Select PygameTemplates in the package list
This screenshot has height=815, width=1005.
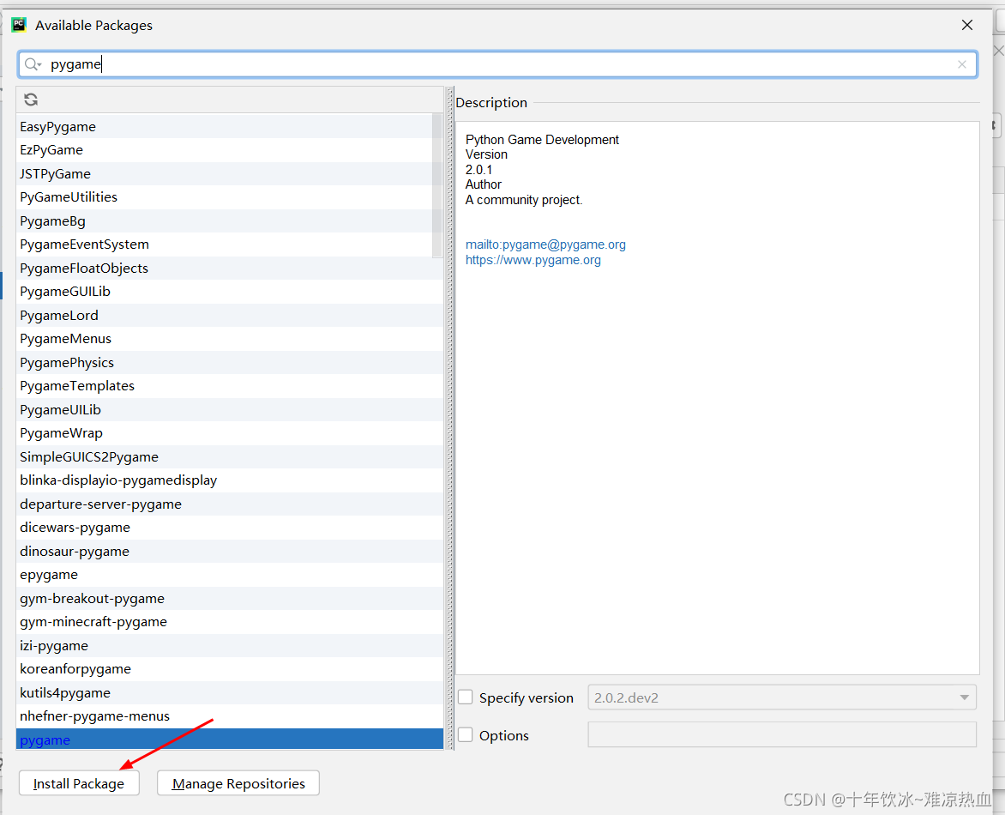tap(230, 386)
